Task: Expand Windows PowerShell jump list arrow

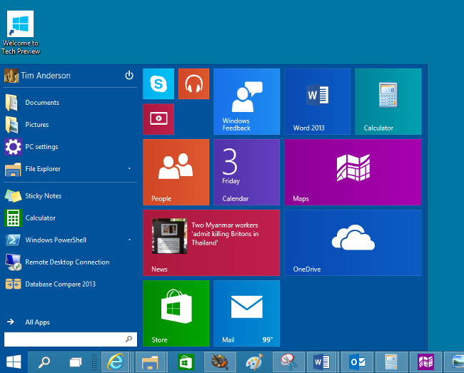Action: click(129, 240)
